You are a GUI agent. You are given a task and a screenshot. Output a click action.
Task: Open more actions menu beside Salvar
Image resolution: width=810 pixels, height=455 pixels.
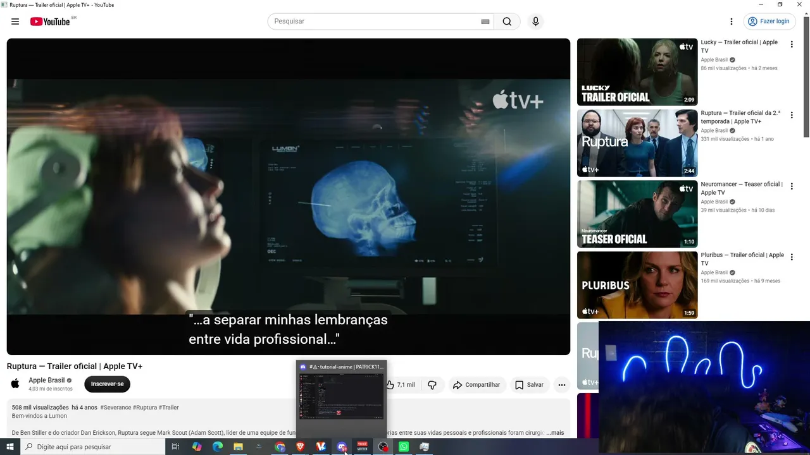click(x=562, y=385)
